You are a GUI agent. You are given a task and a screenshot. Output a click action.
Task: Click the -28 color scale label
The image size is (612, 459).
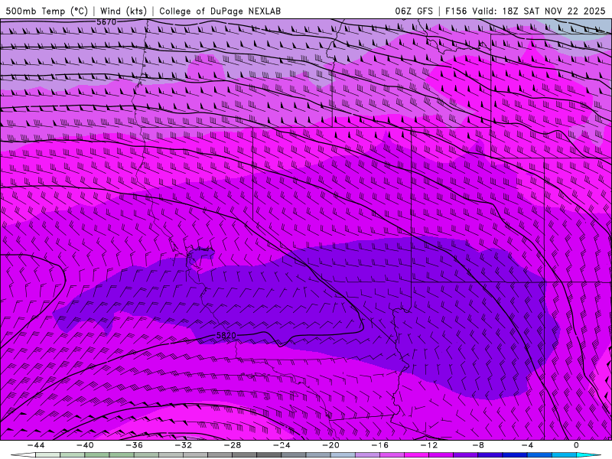click(233, 445)
